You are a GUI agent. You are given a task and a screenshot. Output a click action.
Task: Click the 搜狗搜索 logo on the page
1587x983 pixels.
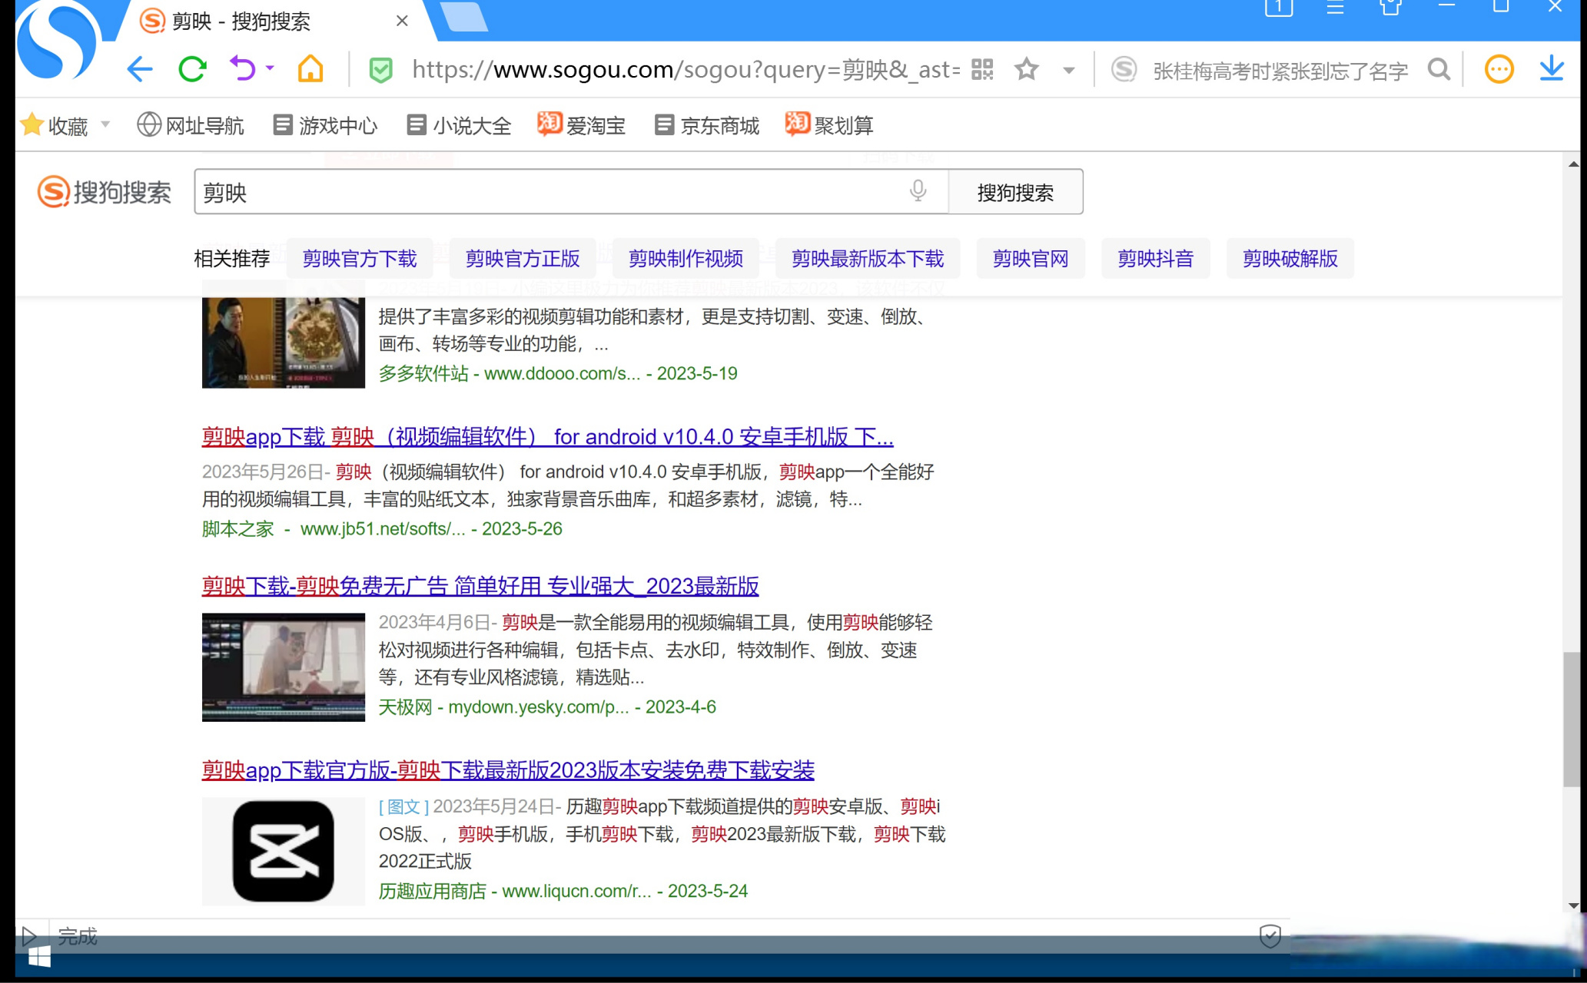pos(105,192)
